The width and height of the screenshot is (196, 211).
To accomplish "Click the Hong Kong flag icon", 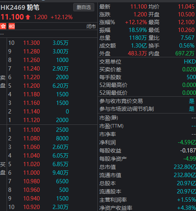I will pyautogui.click(x=3, y=26).
